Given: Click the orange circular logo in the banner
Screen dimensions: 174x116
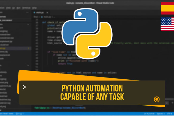Looking at the screenshot, I should click(x=157, y=99).
